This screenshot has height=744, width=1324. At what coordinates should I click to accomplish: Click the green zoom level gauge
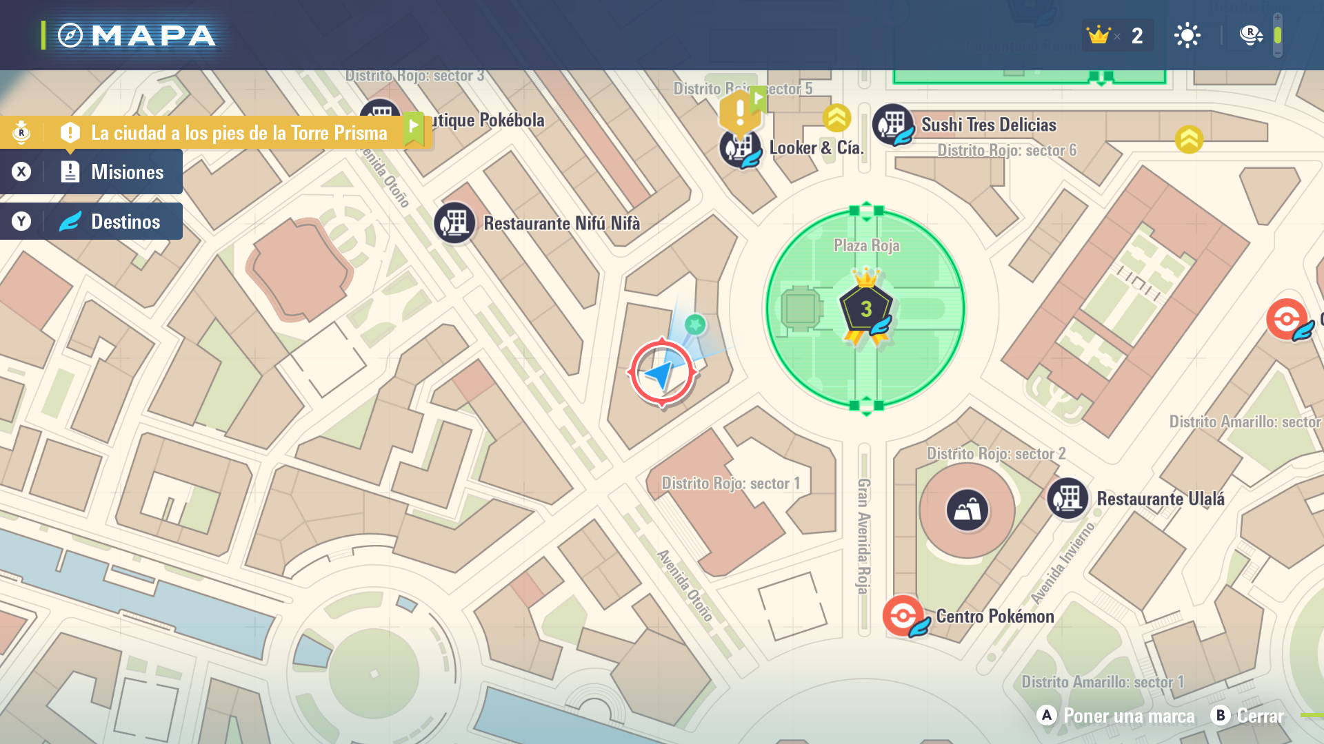1277,35
